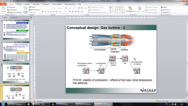This screenshot has height=106, width=188.
Task: Open the change case (Aa) menu
Action: (x=60, y=11)
